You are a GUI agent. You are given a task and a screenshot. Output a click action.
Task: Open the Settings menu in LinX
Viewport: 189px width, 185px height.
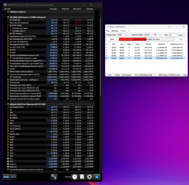115,31
